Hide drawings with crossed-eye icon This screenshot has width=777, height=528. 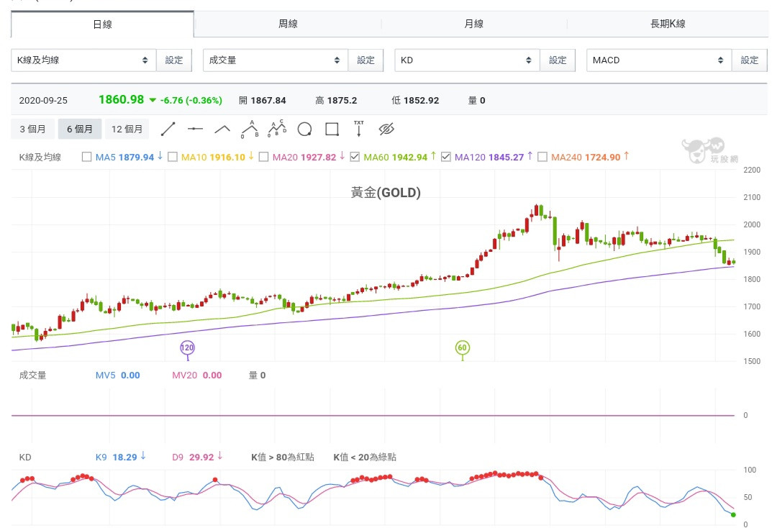pyautogui.click(x=386, y=129)
